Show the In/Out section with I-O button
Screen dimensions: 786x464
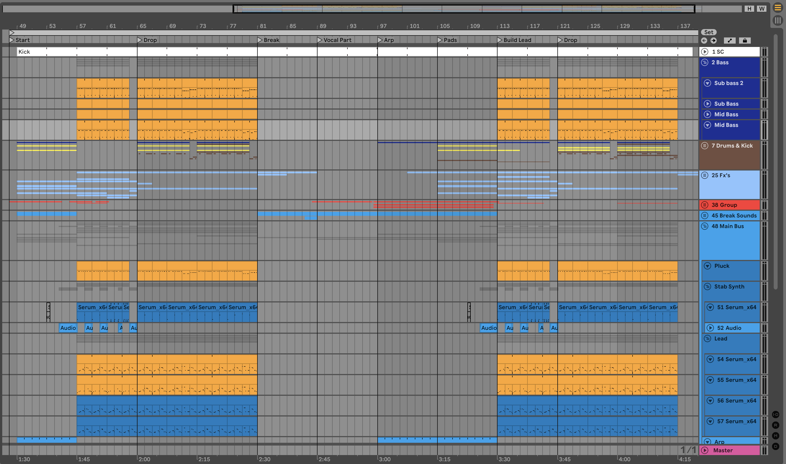(776, 415)
